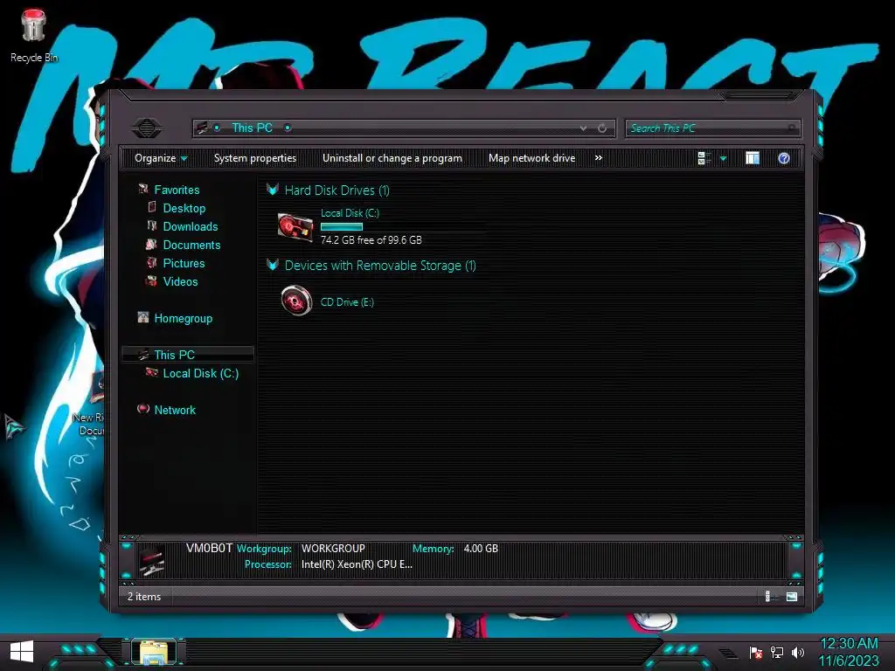Select This PC in the navigation pane
The image size is (895, 671).
174,355
